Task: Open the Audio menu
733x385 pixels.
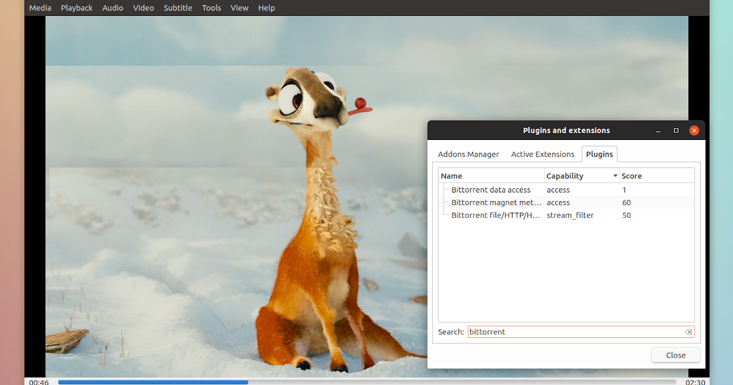Action: (112, 8)
